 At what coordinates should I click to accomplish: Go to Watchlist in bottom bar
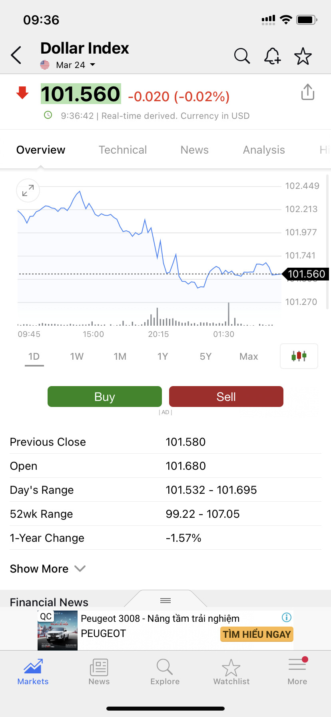click(x=231, y=671)
